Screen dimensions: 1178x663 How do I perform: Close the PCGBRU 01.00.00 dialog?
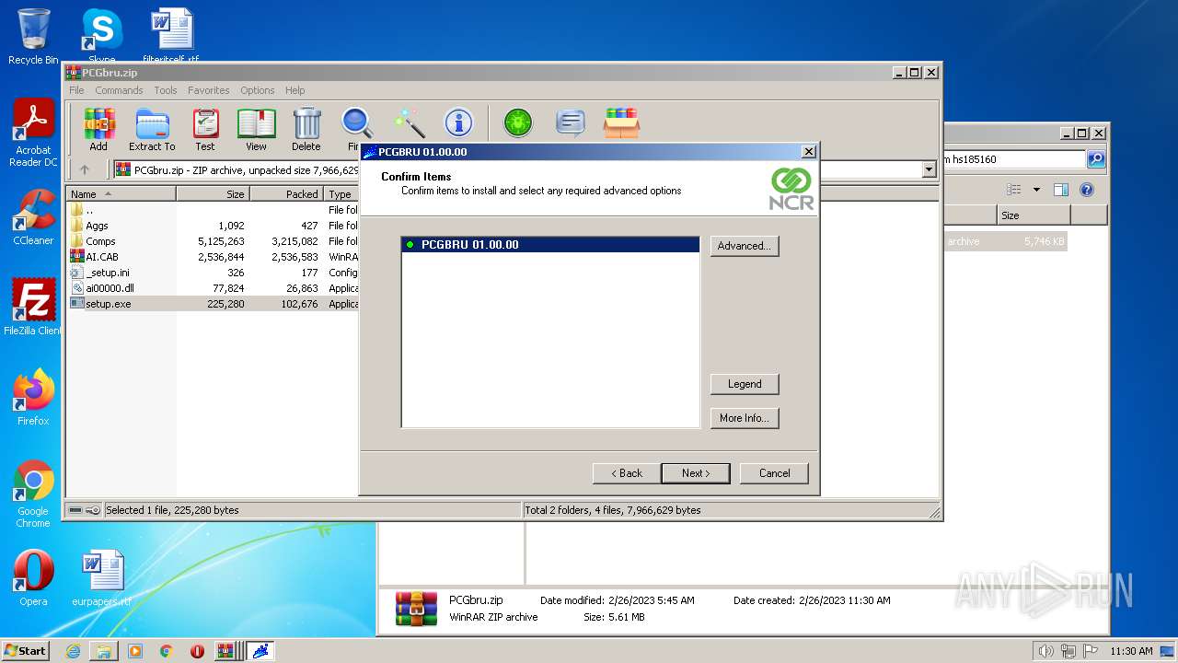pyautogui.click(x=808, y=152)
